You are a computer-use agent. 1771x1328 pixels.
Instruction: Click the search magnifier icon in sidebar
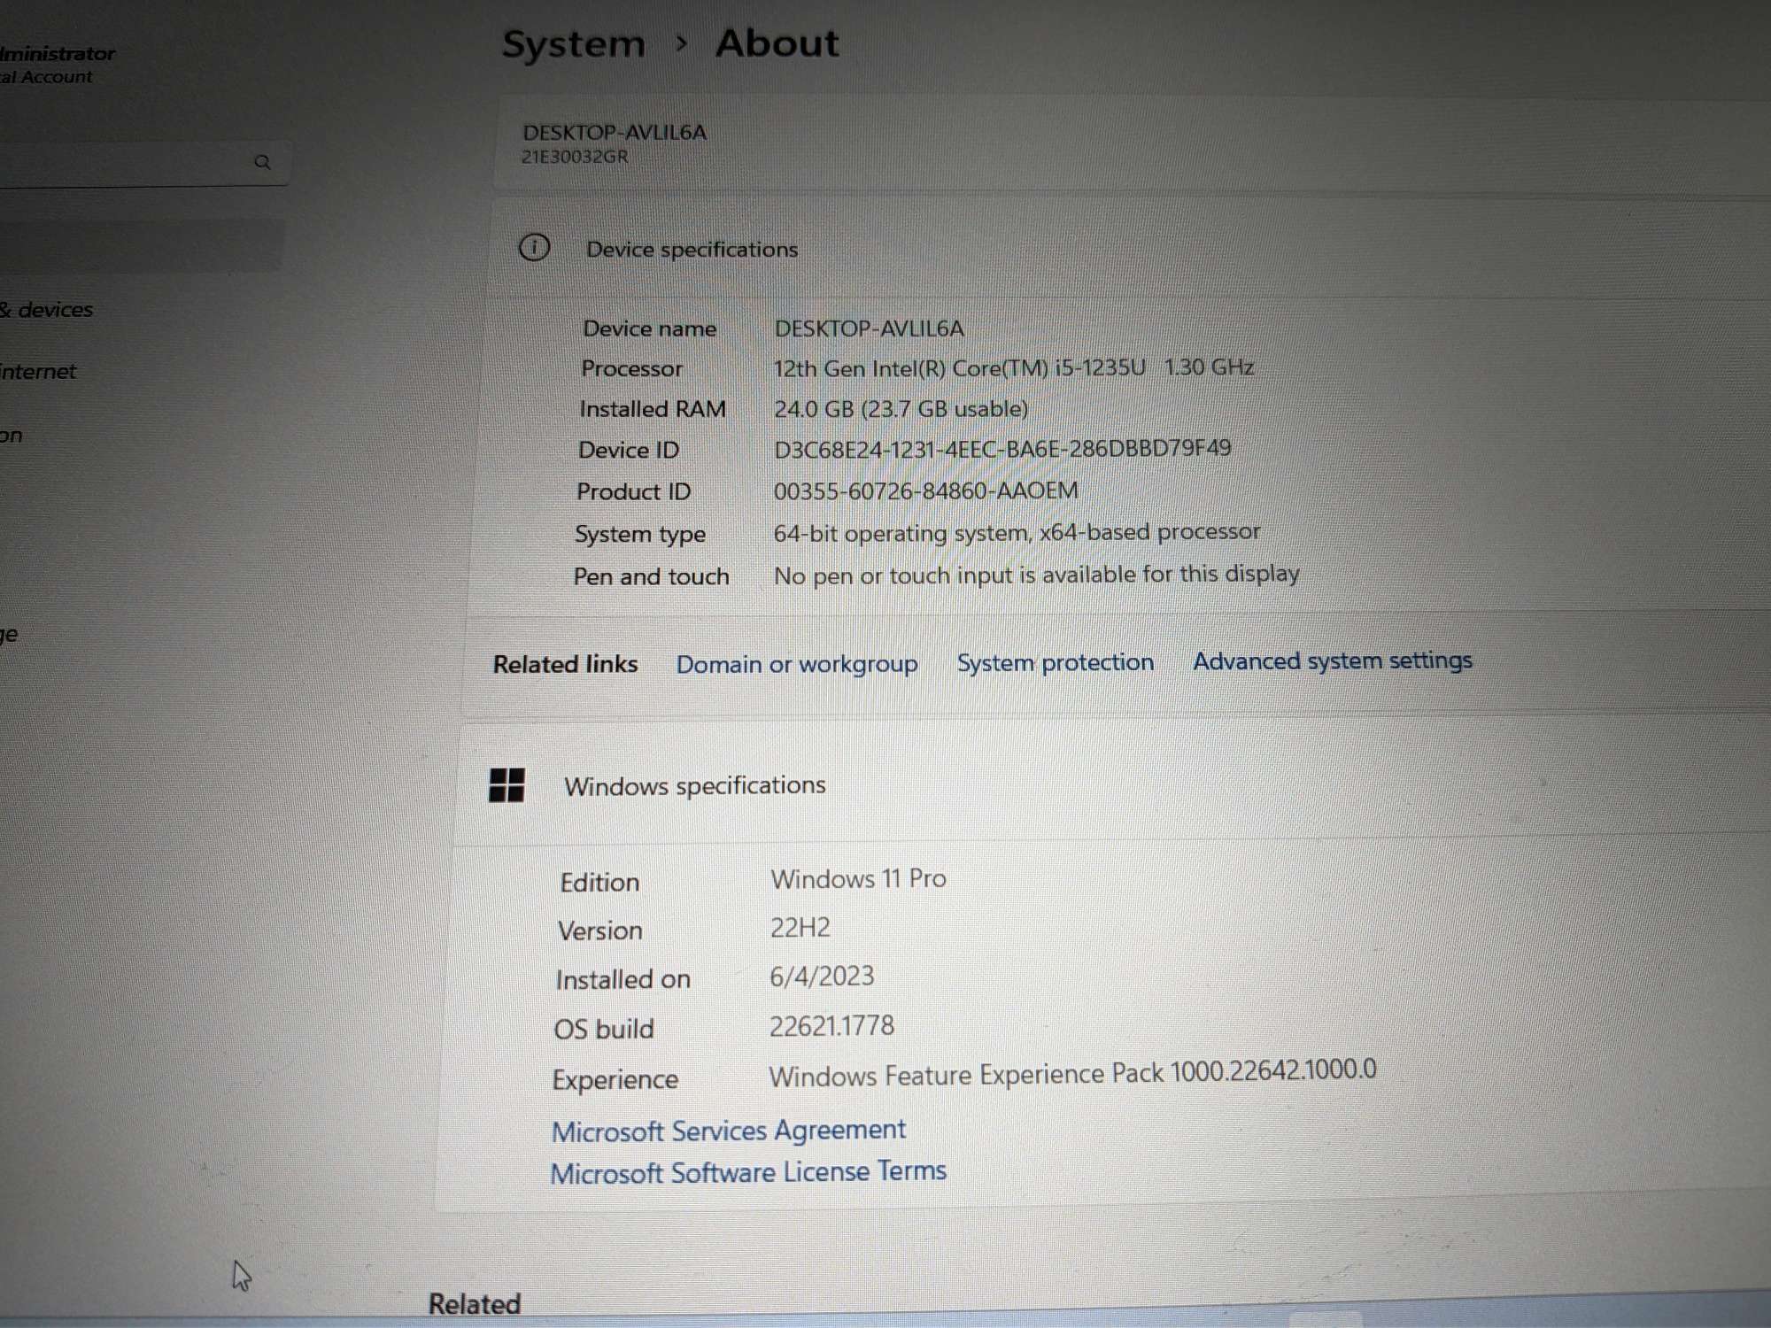click(x=262, y=162)
